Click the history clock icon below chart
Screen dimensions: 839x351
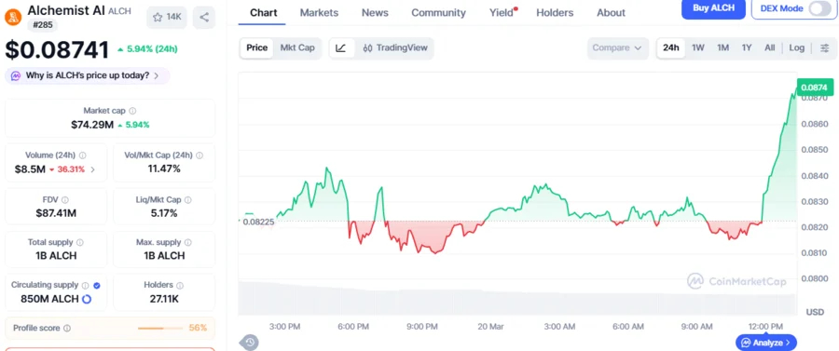pyautogui.click(x=249, y=342)
